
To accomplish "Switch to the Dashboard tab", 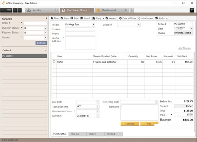I will pos(113,10).
